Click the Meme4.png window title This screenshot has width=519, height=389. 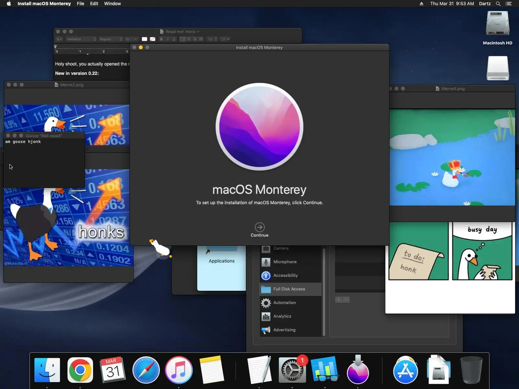coord(453,88)
